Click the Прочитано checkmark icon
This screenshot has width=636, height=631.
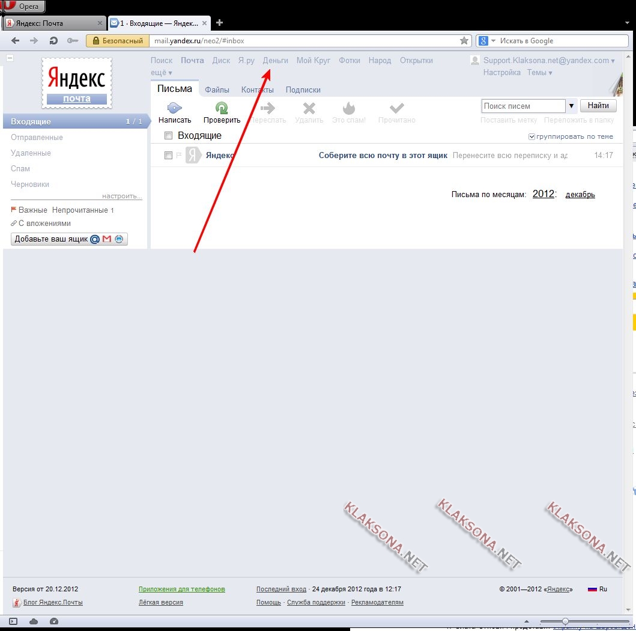(x=397, y=108)
